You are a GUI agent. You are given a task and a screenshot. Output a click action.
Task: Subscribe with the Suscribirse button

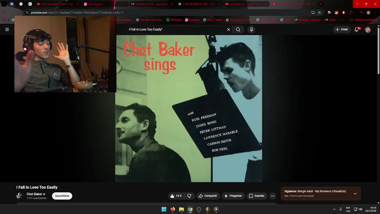pos(62,196)
